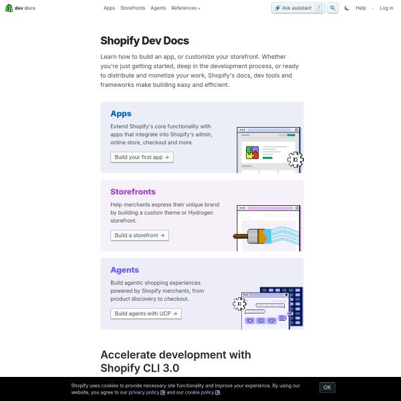The height and width of the screenshot is (401, 401).
Task: Open the Apps nav item
Action: (x=110, y=8)
